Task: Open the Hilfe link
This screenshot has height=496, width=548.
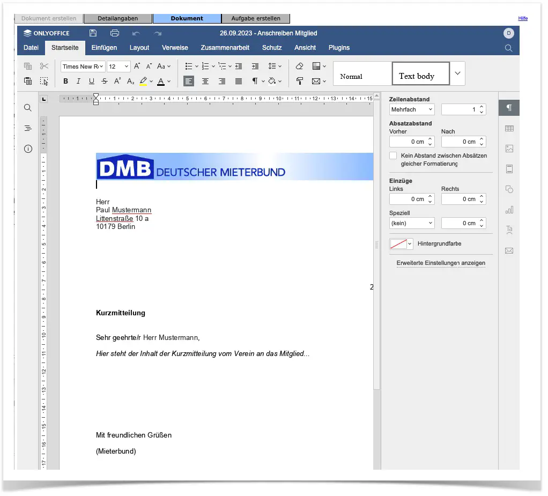Action: [x=523, y=18]
